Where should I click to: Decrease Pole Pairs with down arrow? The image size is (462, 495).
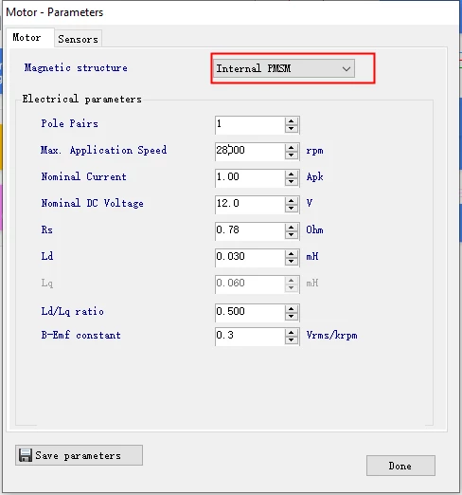292,129
